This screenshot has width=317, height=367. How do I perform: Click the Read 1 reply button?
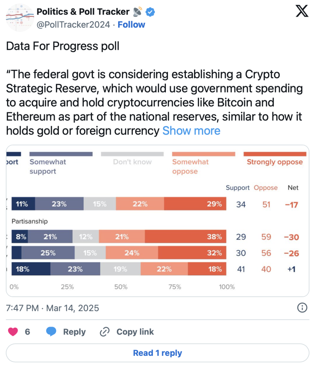(x=158, y=353)
